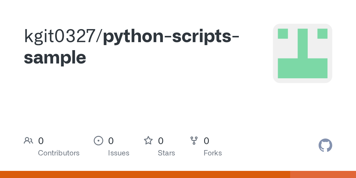Viewport: 356px width, 178px height.
Task: Select the Issues label
Action: (119, 153)
